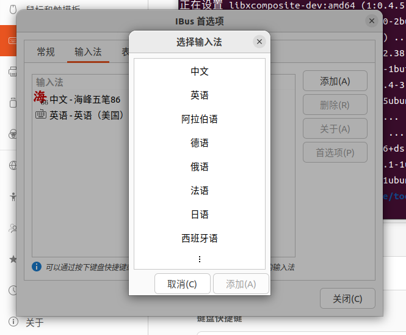Close the IBus 首选项 window
The width and height of the screenshot is (406, 335).
[x=372, y=21]
